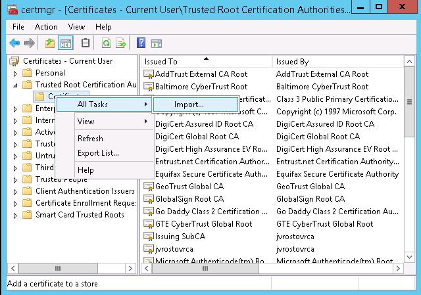Click the GlobalSign Root CA certificate icon
Viewport: 421px width, 295px height.
click(x=149, y=199)
